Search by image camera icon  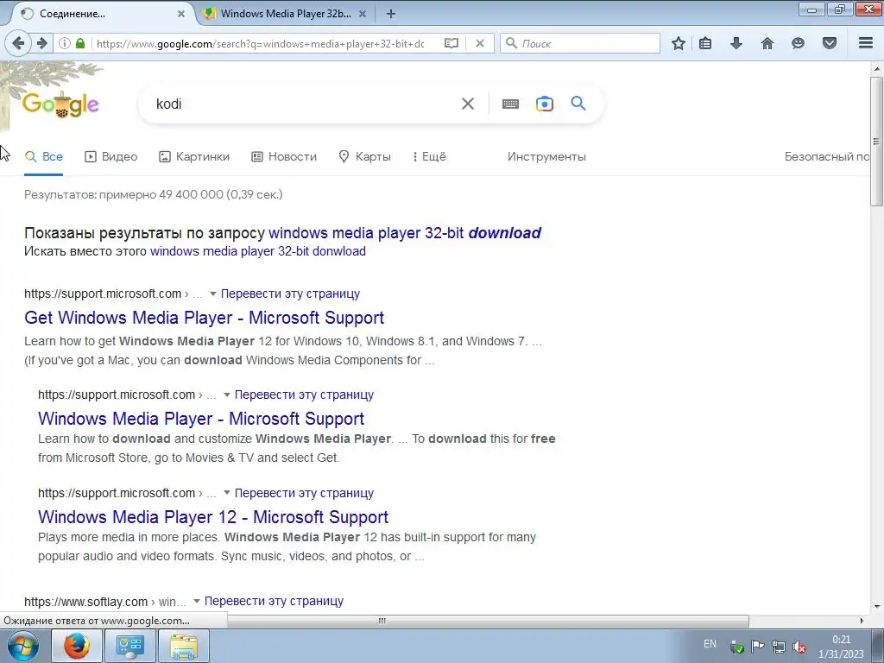click(x=544, y=104)
